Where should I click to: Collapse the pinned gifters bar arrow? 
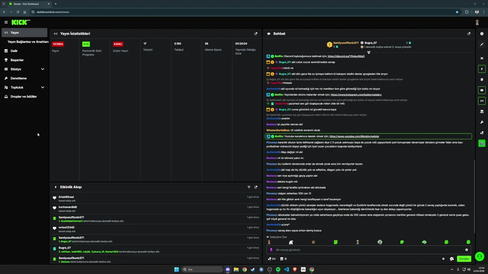pyautogui.click(x=369, y=52)
